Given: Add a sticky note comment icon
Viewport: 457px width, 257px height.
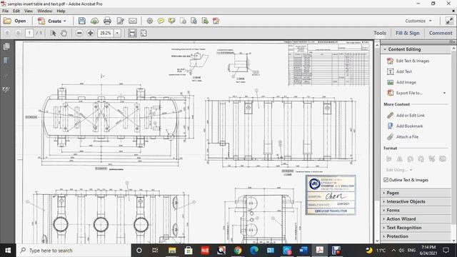Looking at the screenshot, I should pos(161,21).
